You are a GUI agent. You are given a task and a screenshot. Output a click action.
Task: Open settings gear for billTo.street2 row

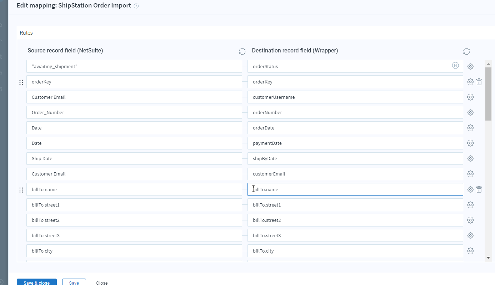[x=470, y=220]
